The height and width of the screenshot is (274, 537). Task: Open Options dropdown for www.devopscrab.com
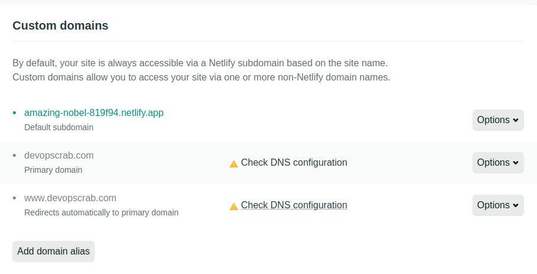(498, 205)
